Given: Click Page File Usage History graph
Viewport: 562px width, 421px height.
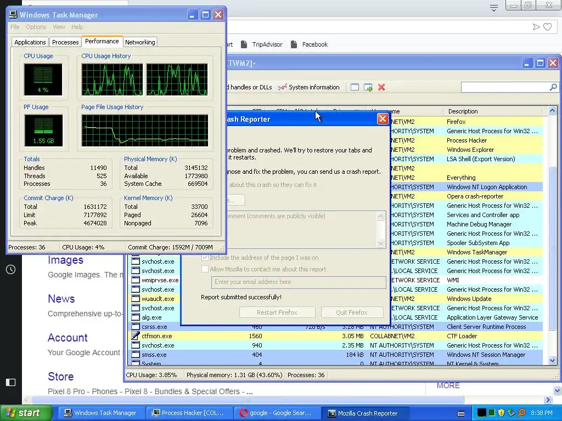Looking at the screenshot, I should (x=145, y=130).
